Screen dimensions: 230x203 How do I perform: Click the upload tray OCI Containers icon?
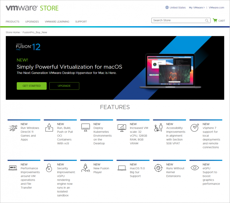coord(49,128)
